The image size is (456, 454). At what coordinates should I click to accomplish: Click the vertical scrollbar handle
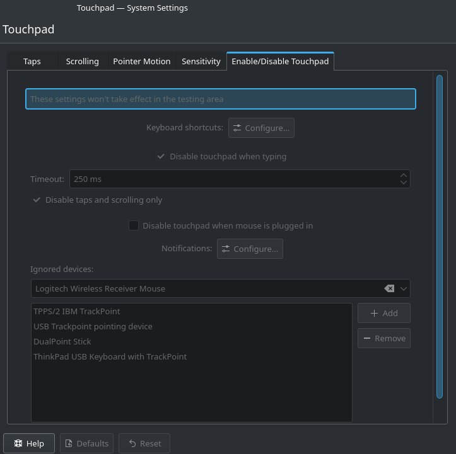point(440,237)
